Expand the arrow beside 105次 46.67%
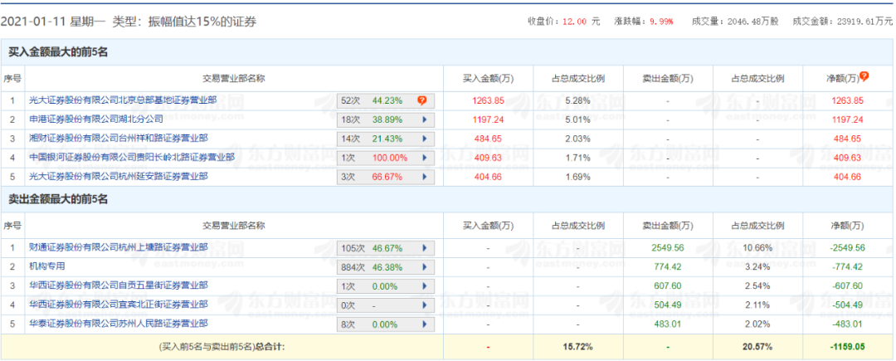The width and height of the screenshot is (896, 361). [425, 248]
